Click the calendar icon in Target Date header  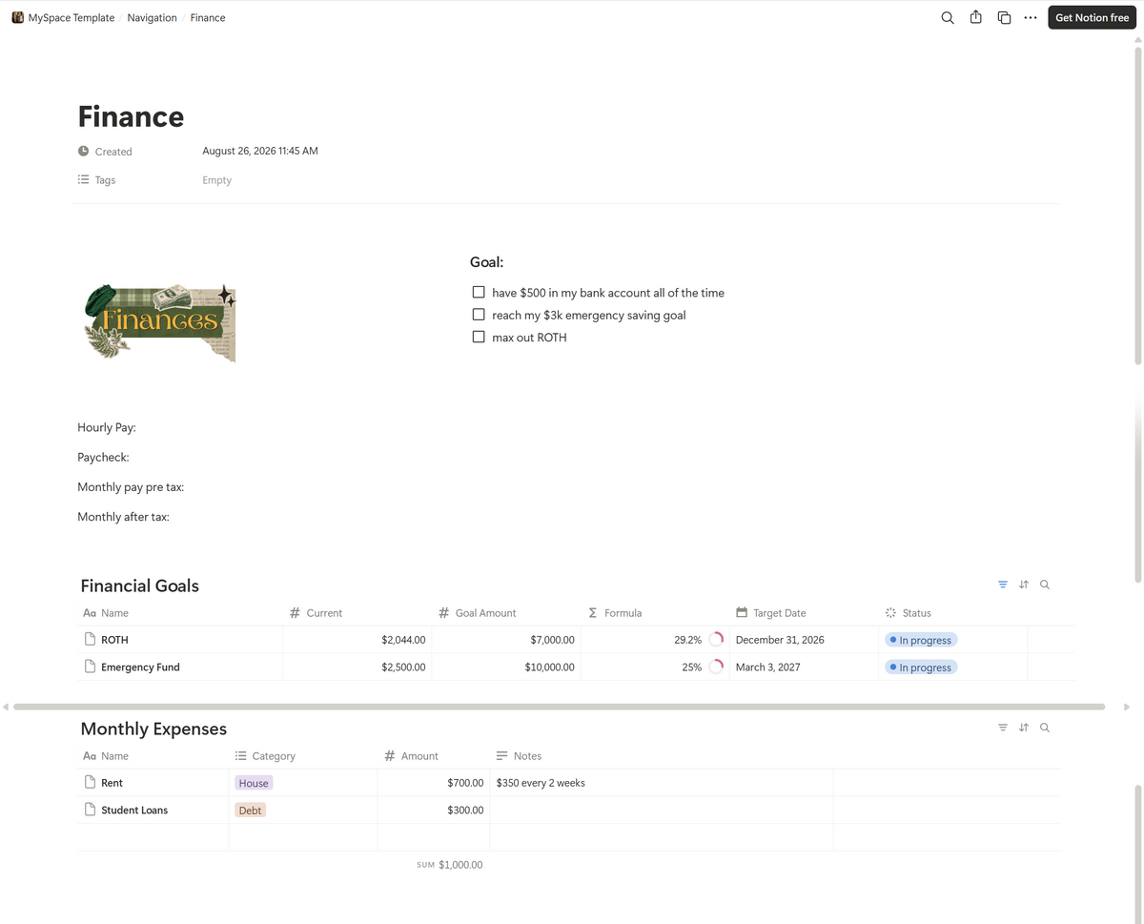click(742, 612)
